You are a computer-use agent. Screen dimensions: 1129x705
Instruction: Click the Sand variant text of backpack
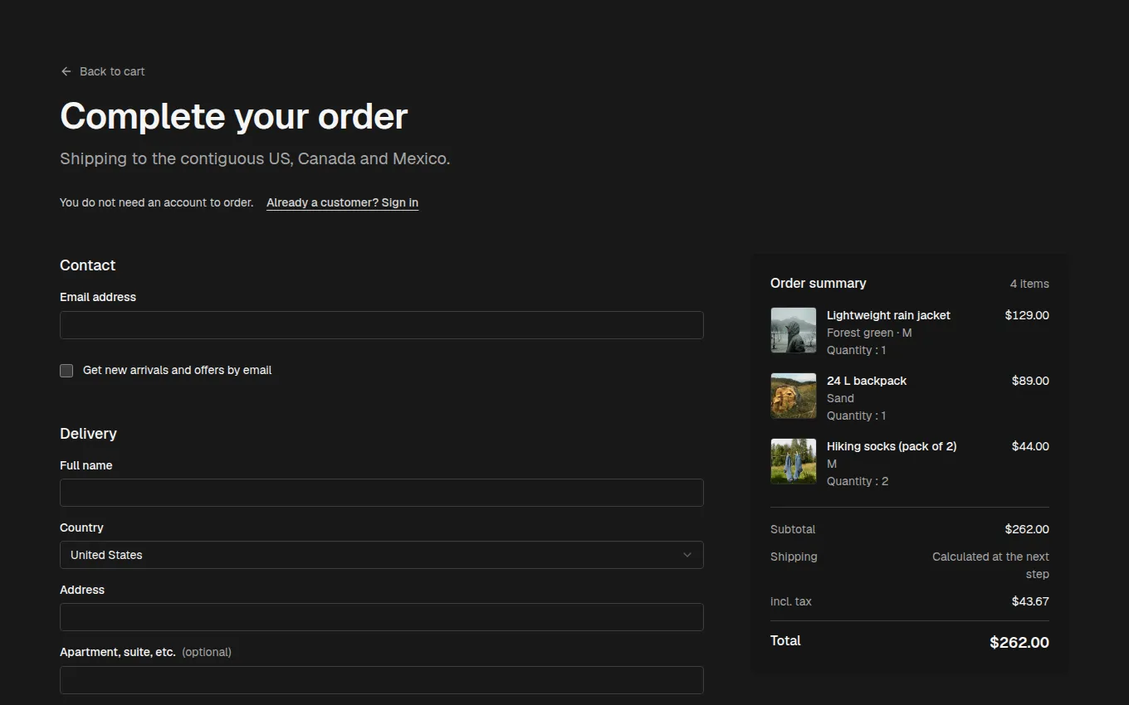840,398
